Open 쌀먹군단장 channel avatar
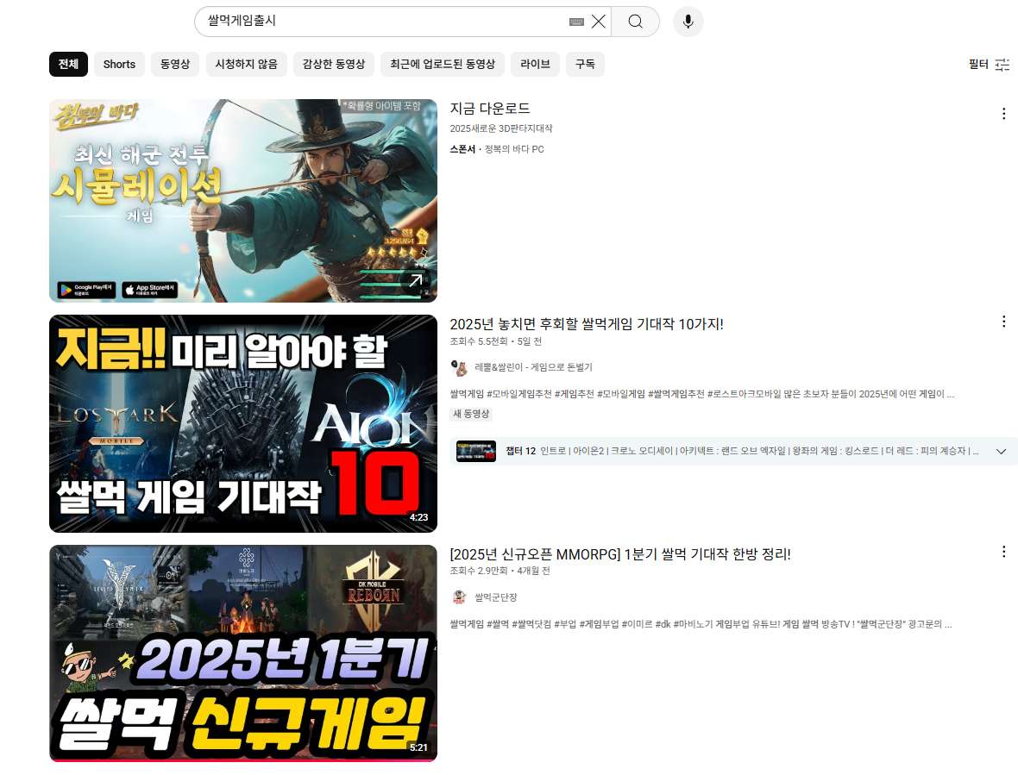1018x775 pixels. (459, 597)
